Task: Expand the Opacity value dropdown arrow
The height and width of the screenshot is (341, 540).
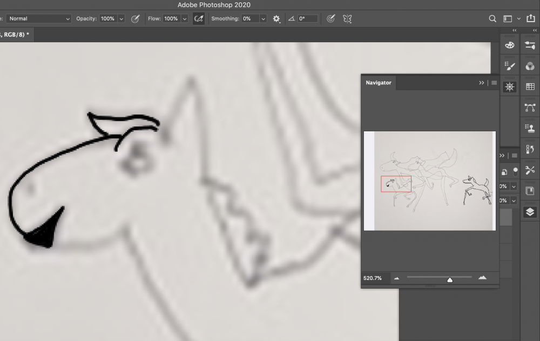Action: [x=121, y=18]
